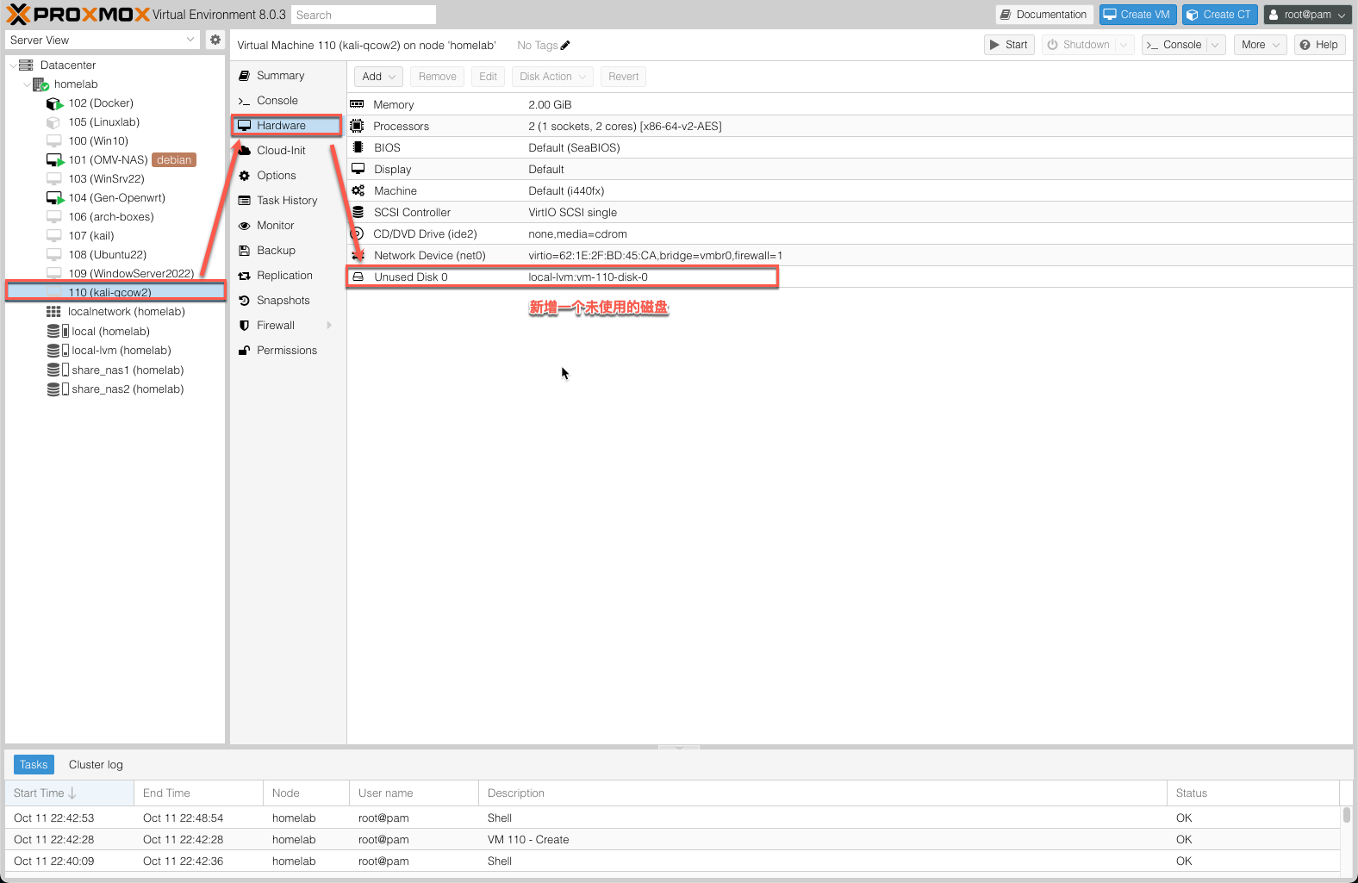Image resolution: width=1358 pixels, height=883 pixels.
Task: Click the Processors chip icon
Action: coord(357,126)
